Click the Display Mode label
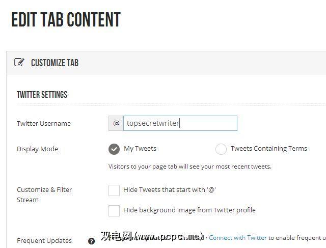This screenshot has width=326, height=248. click(37, 149)
